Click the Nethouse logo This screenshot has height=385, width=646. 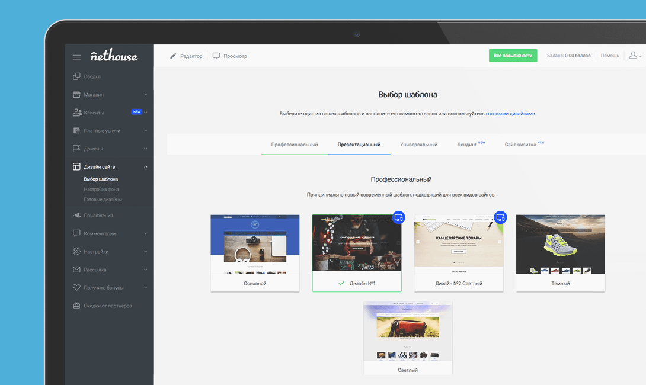(x=114, y=55)
